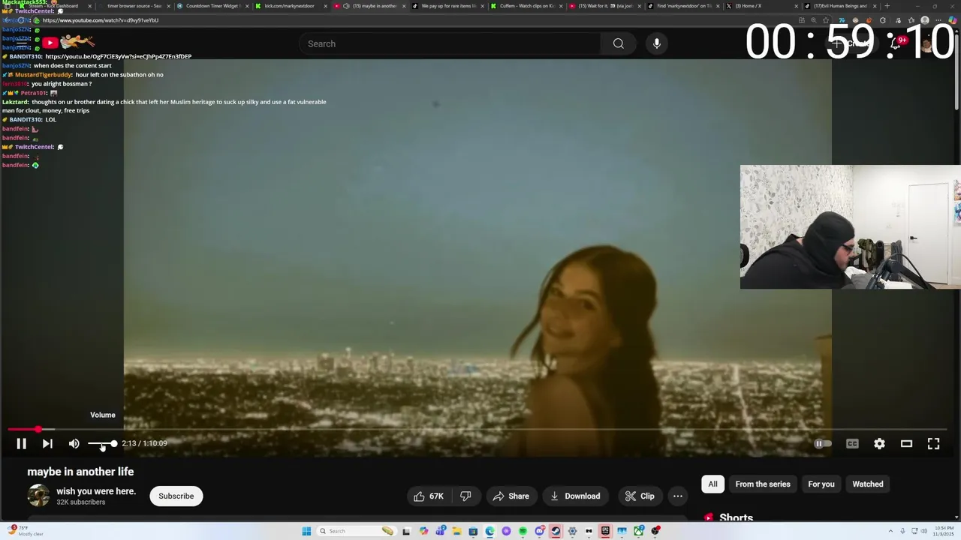Select the All filter chip
The width and height of the screenshot is (961, 540).
point(712,484)
